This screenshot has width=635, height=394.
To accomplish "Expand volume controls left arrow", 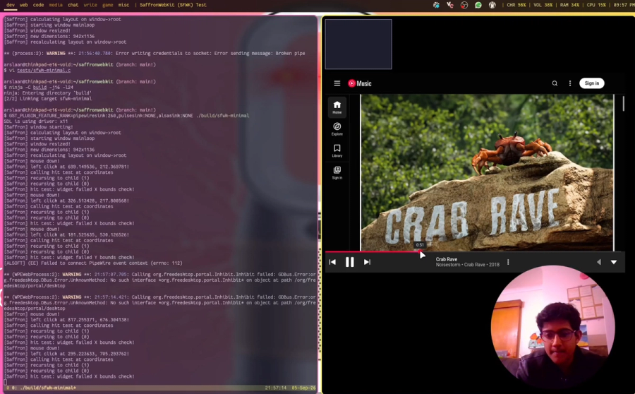I will tap(599, 262).
